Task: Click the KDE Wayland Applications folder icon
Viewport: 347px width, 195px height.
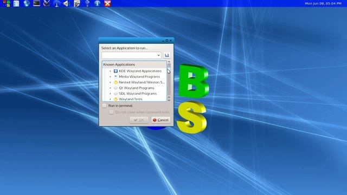Action: click(115, 71)
